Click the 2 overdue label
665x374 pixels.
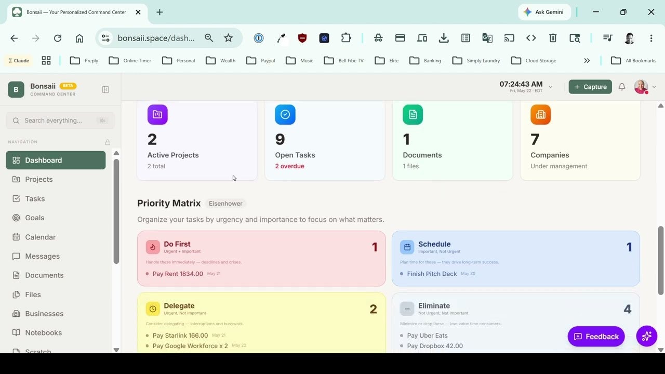(290, 166)
